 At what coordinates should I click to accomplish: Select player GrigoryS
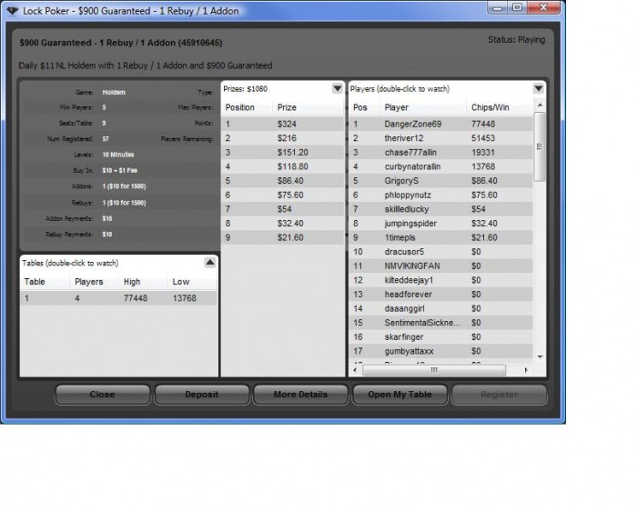440,181
